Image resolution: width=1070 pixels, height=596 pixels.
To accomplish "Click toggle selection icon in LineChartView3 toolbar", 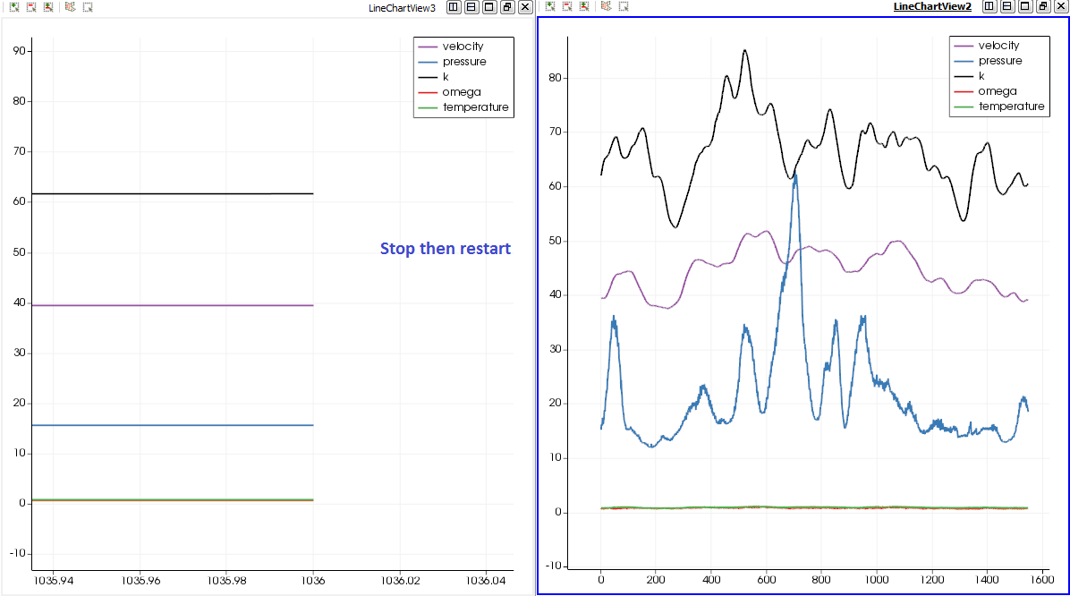I will pos(48,6).
